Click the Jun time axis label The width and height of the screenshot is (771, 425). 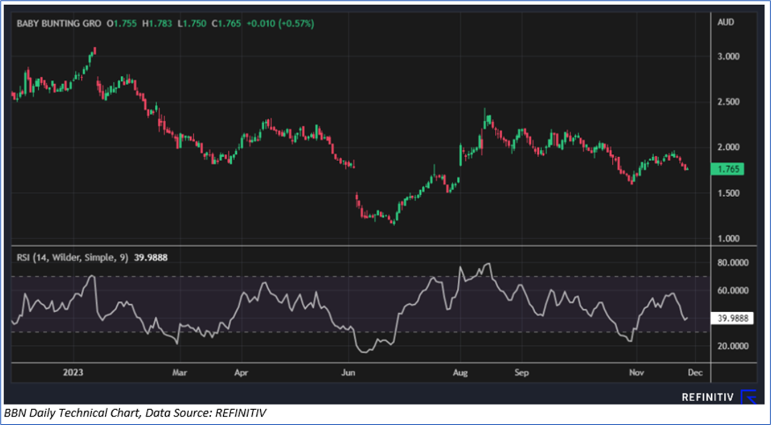pos(347,373)
